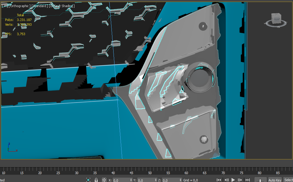Click frame 15 on the timeline

point(22,173)
